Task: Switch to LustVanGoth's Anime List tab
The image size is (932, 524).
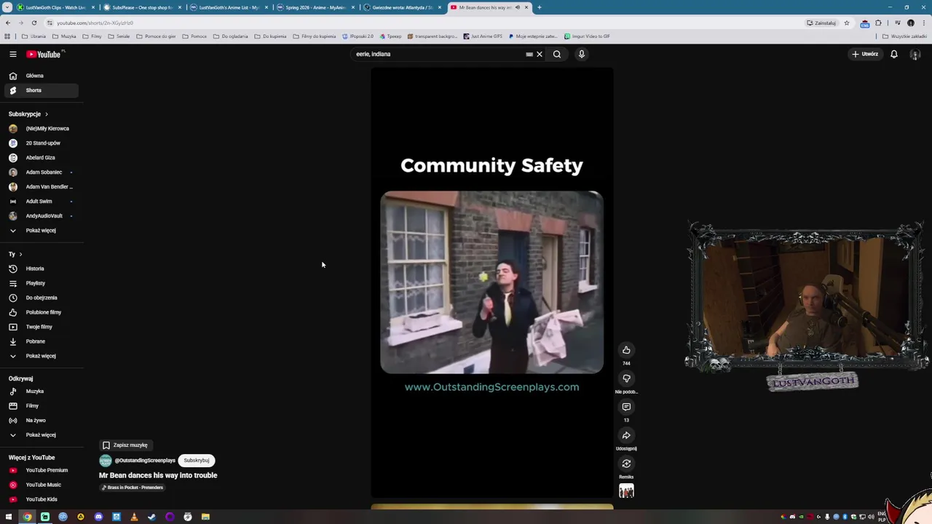Action: coord(228,7)
